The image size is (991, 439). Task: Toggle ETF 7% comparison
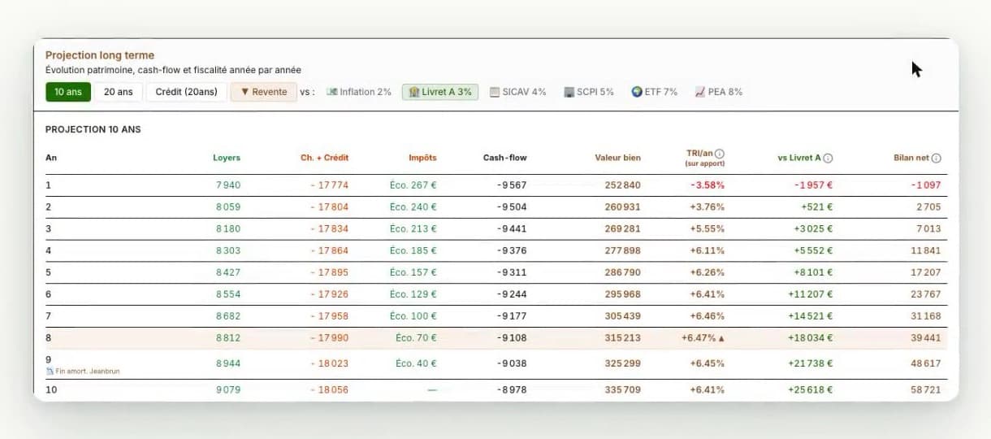point(654,92)
